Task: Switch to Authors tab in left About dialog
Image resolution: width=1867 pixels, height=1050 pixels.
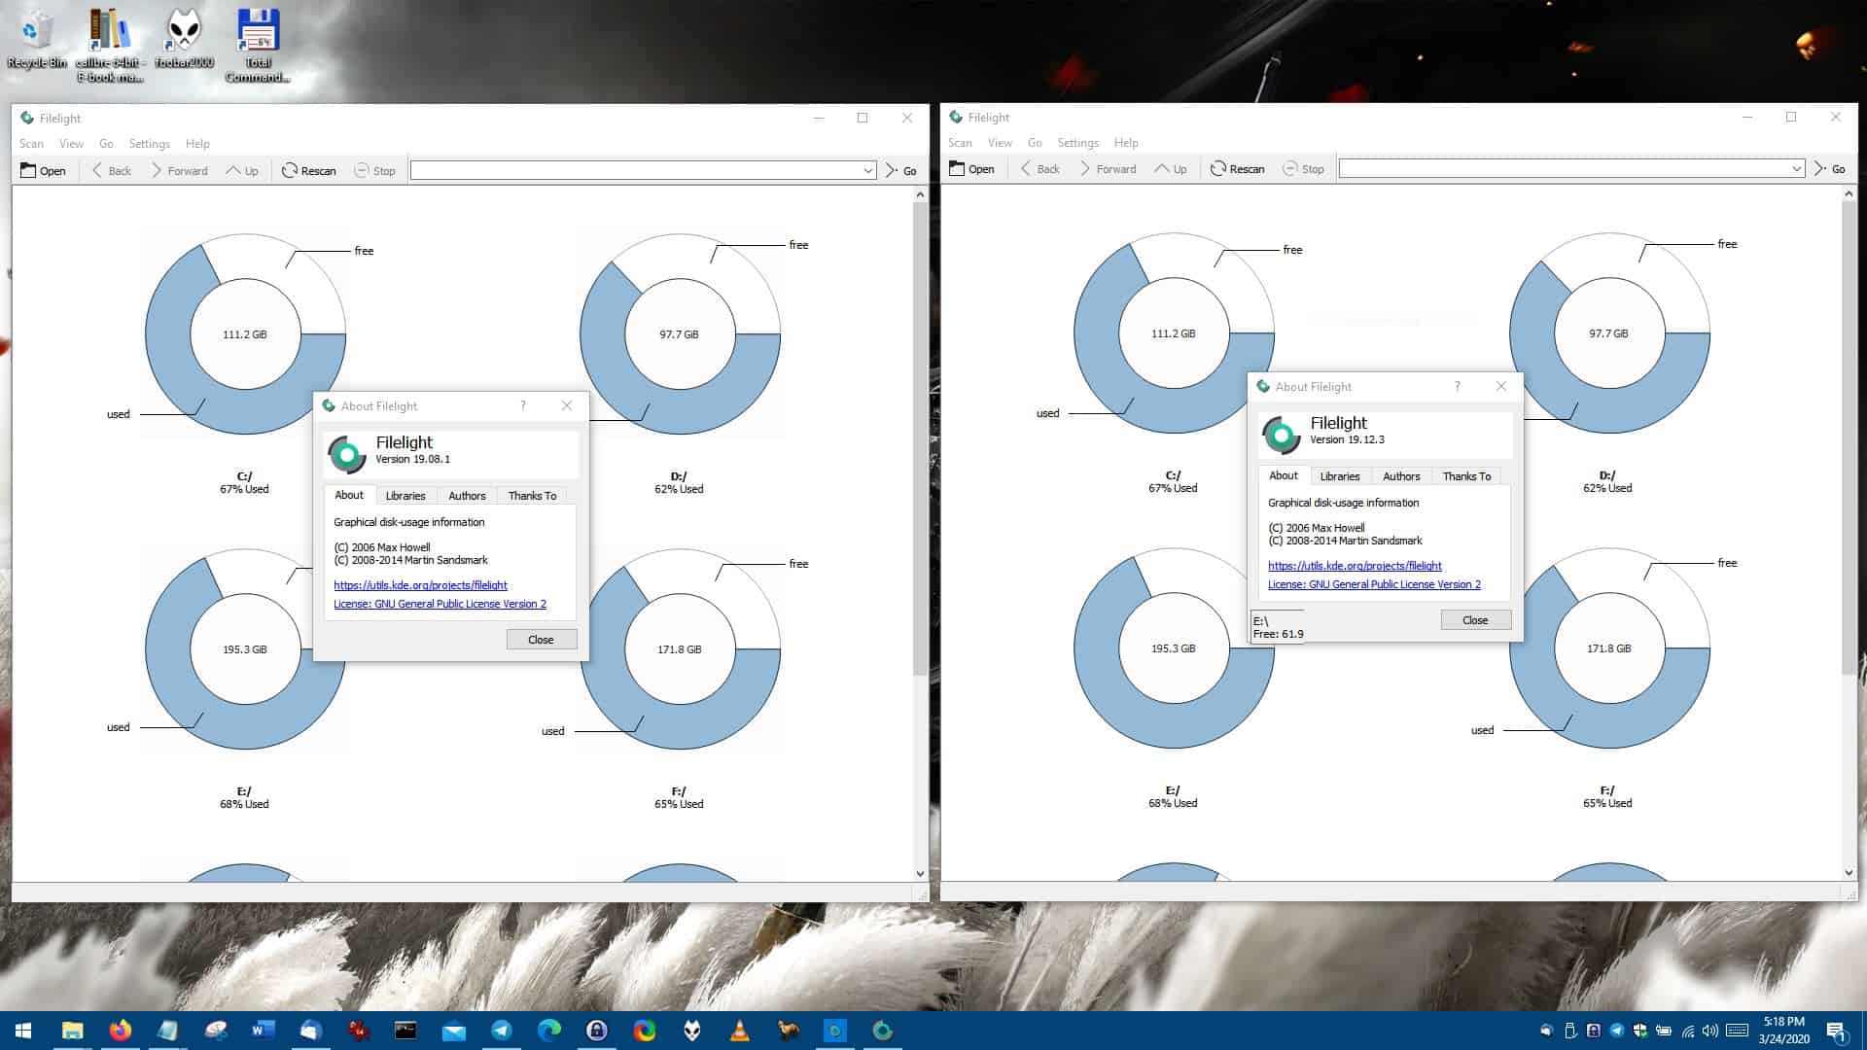Action: point(467,496)
